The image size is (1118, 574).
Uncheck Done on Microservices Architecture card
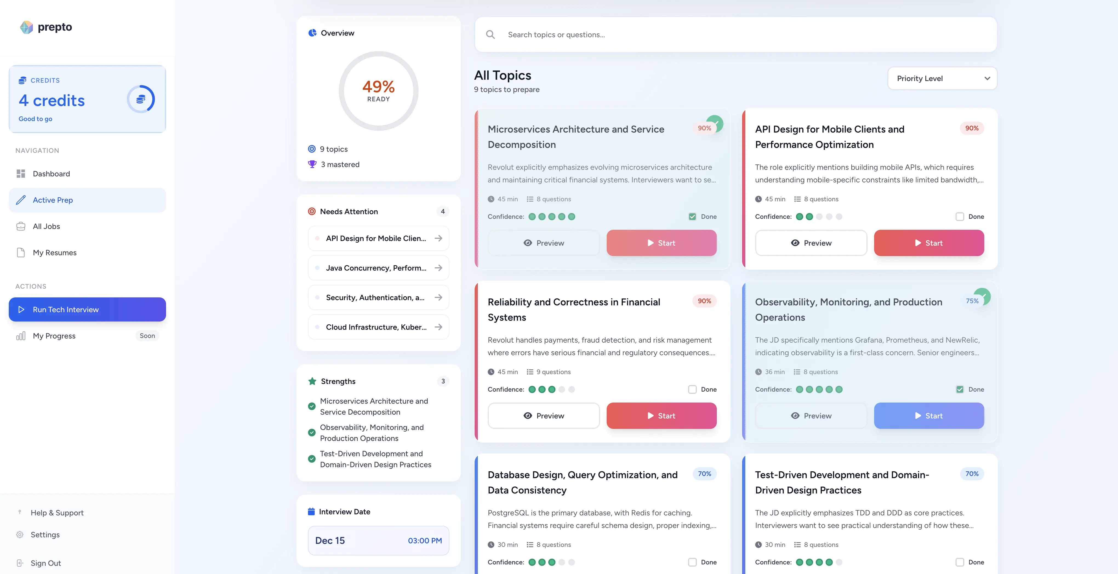pyautogui.click(x=692, y=216)
